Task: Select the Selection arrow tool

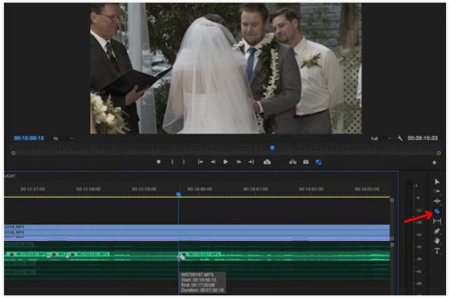Action: tap(437, 181)
